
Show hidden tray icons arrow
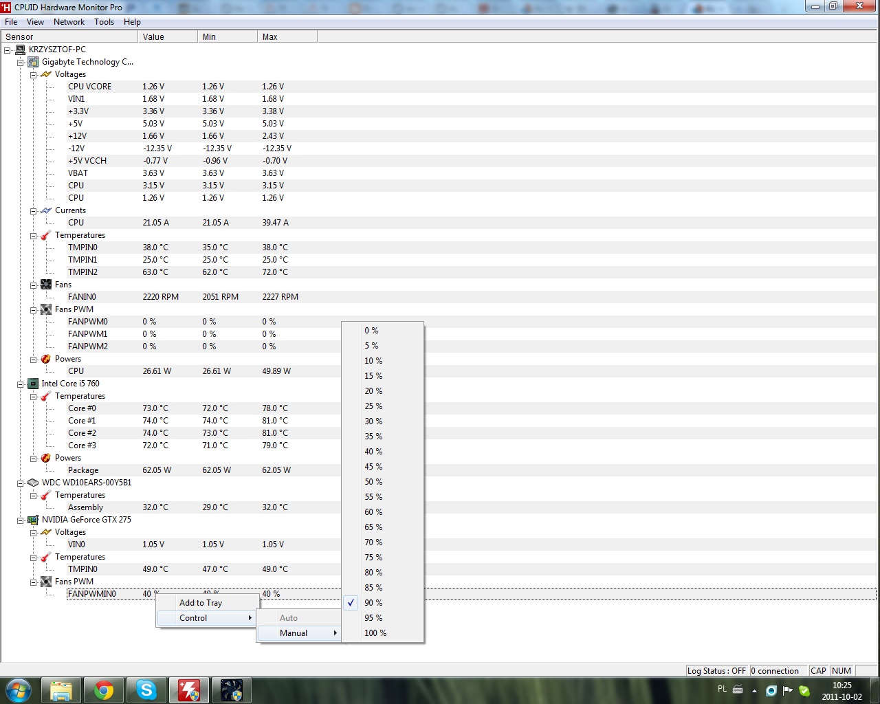[754, 690]
